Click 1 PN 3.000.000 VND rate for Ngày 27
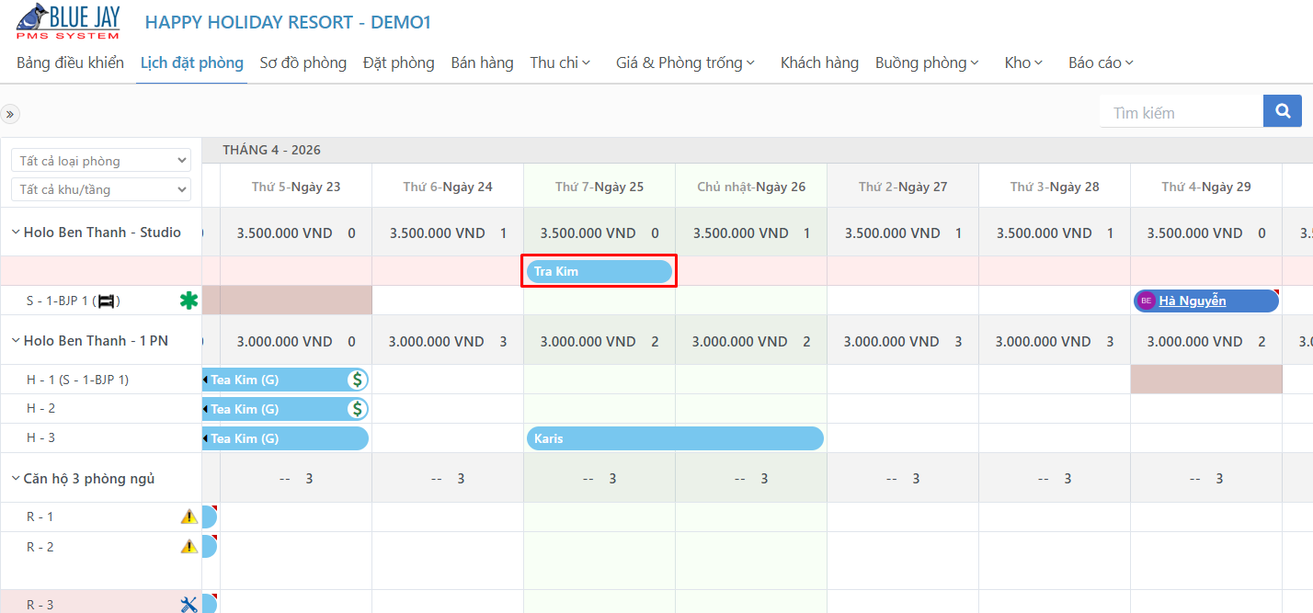This screenshot has width=1313, height=613. coord(892,342)
